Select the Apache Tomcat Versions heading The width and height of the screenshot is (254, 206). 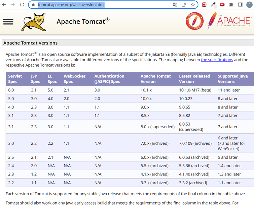point(31,43)
